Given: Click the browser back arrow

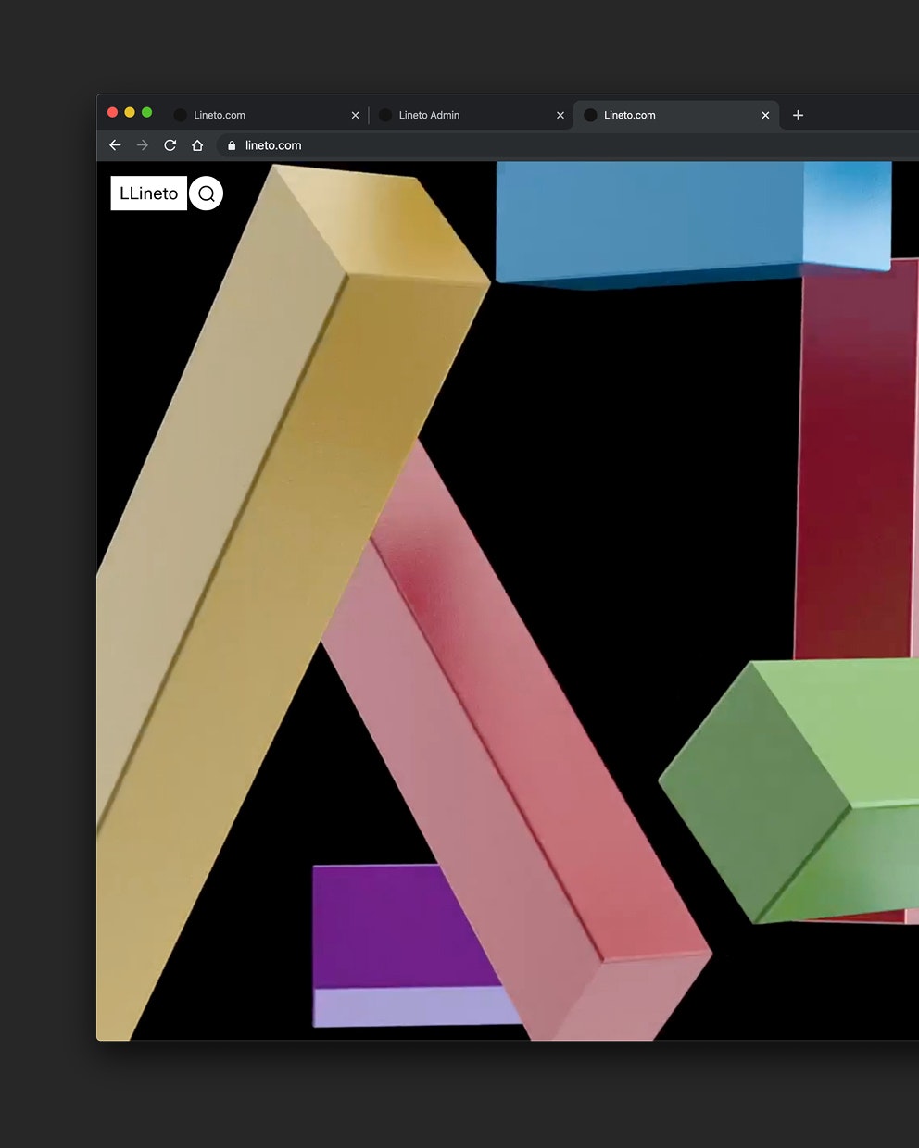Looking at the screenshot, I should (115, 145).
